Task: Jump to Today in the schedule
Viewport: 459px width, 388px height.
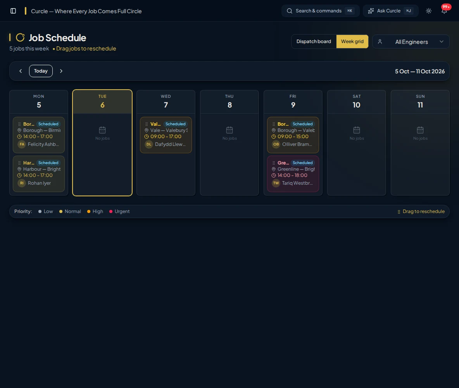Action: coord(41,71)
